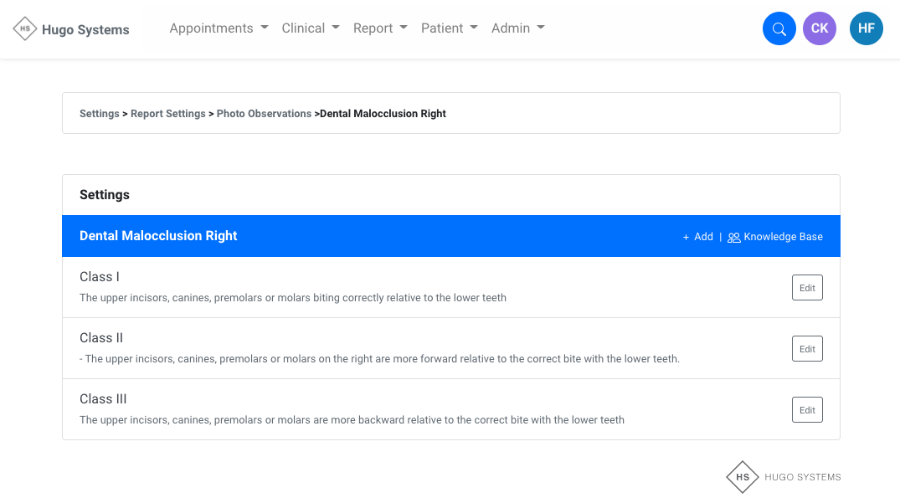Edit the Class I entry

point(807,287)
